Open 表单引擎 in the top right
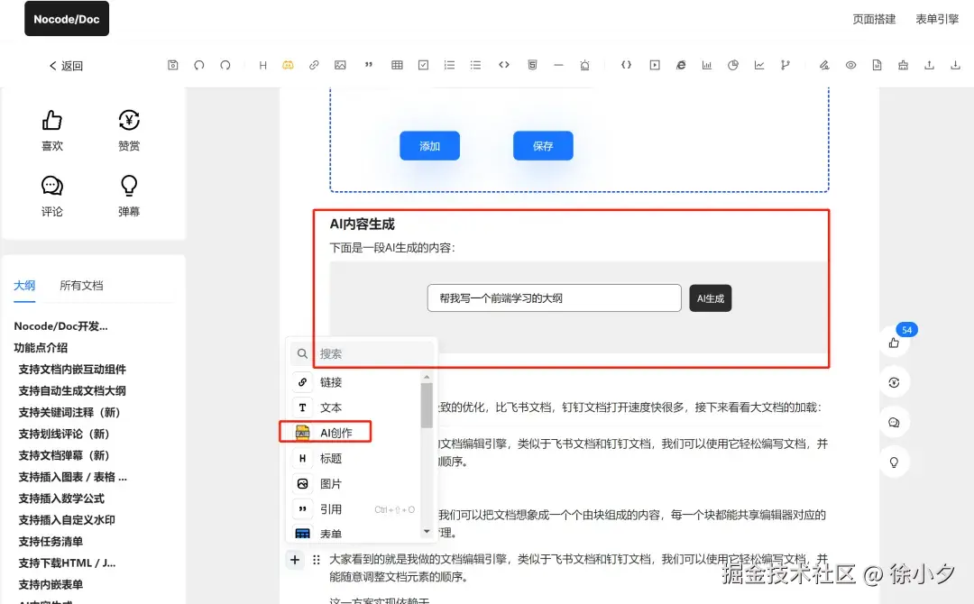Viewport: 974px width, 604px height. [x=936, y=18]
